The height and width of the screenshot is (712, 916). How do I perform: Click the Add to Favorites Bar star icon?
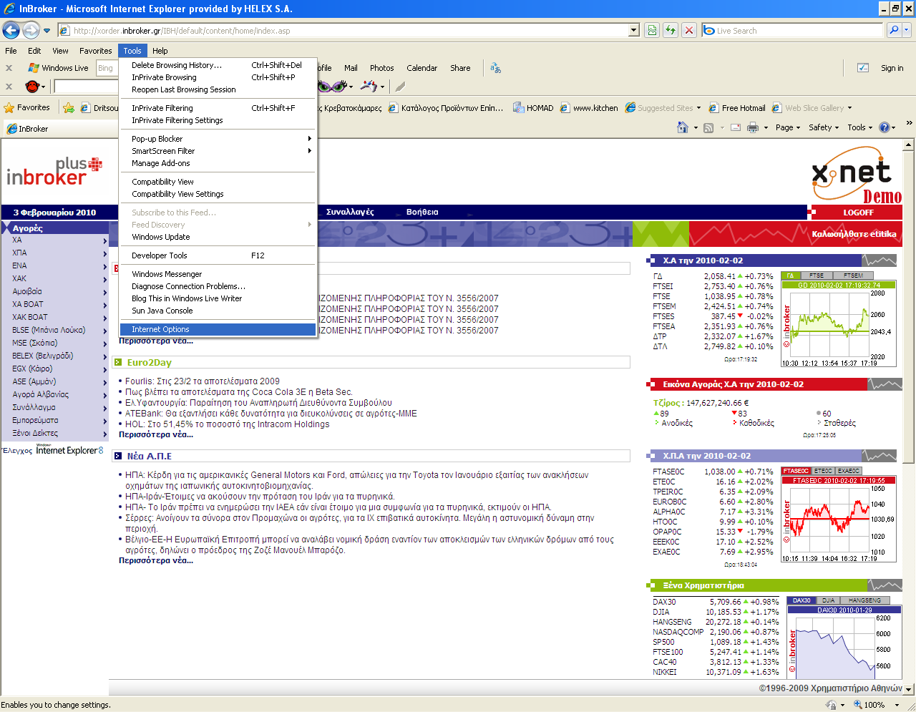click(x=69, y=108)
